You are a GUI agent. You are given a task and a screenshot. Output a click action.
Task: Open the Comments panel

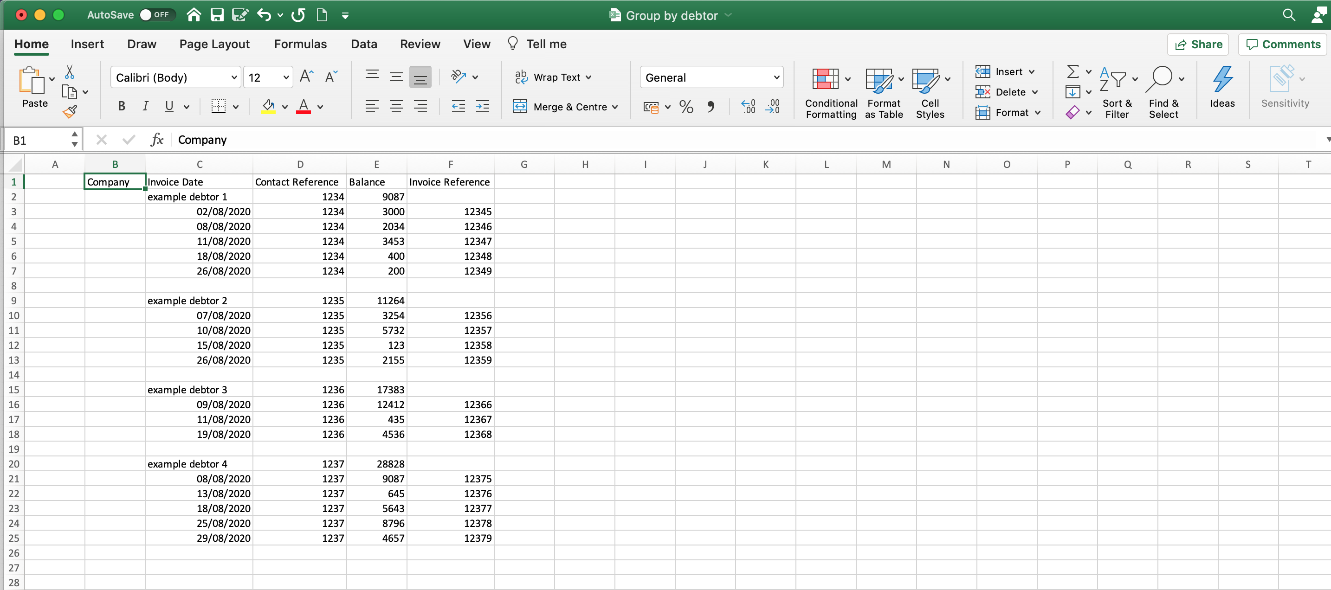coord(1282,44)
